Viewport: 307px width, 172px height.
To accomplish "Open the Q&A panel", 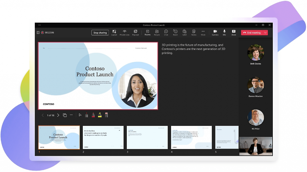I will (184, 32).
